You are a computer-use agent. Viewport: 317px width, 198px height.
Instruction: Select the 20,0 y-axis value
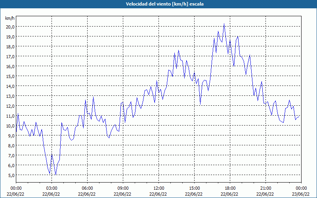coord(10,27)
